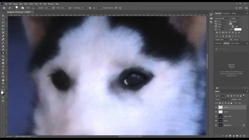Add a layer mask
This screenshot has width=249, height=140.
coord(230,136)
